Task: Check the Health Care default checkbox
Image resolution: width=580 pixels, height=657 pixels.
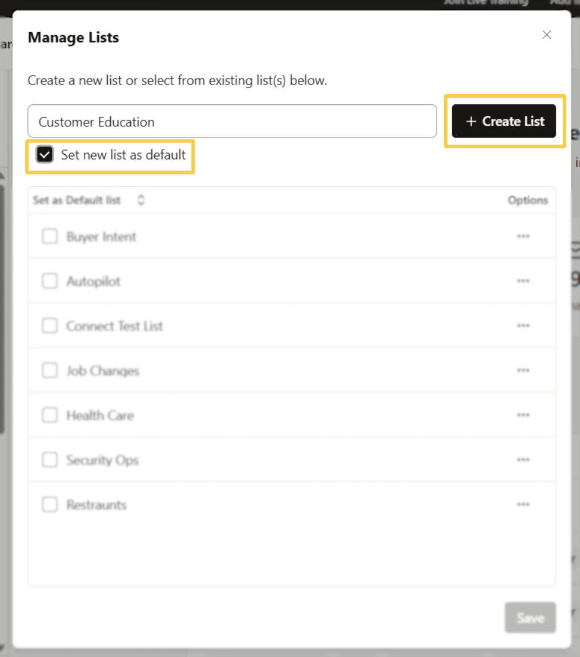Action: tap(50, 415)
